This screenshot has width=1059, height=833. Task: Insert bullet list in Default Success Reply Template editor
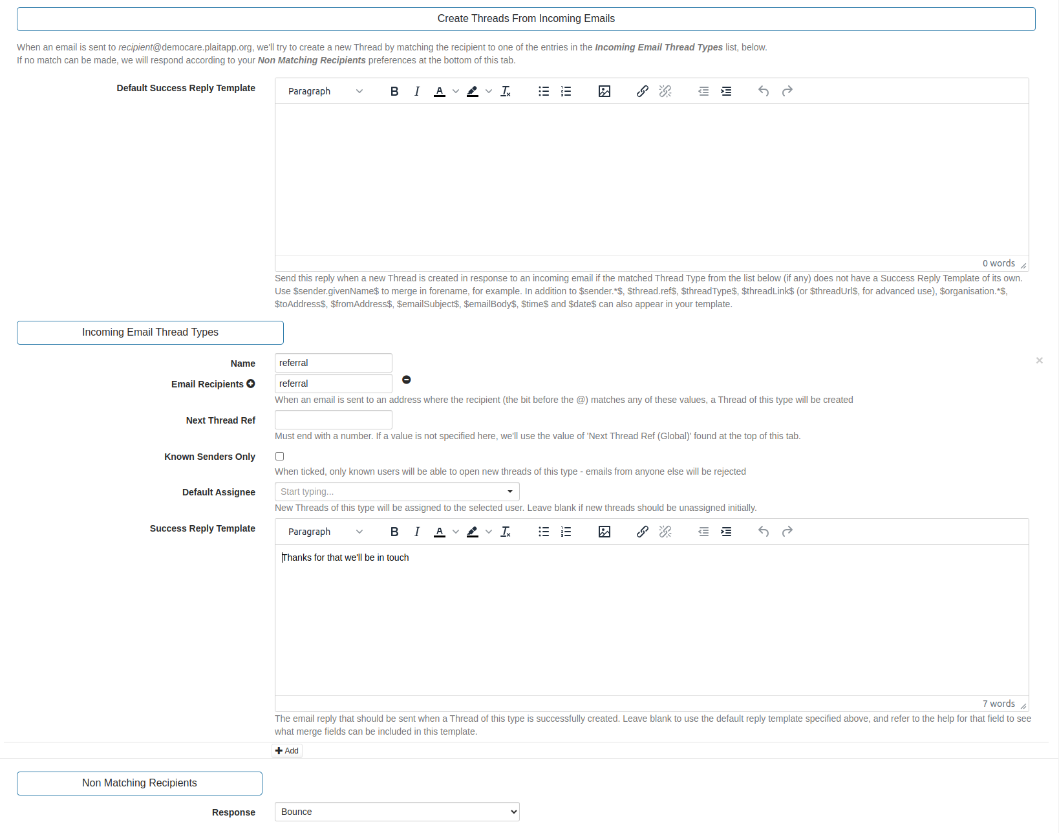544,91
